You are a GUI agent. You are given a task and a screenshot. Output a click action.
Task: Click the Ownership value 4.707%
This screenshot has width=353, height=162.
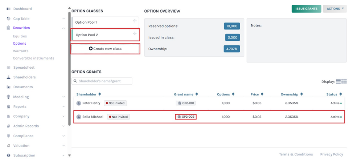pyautogui.click(x=232, y=49)
